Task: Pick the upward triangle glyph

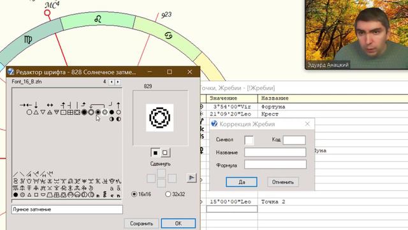Action: [x=36, y=112]
